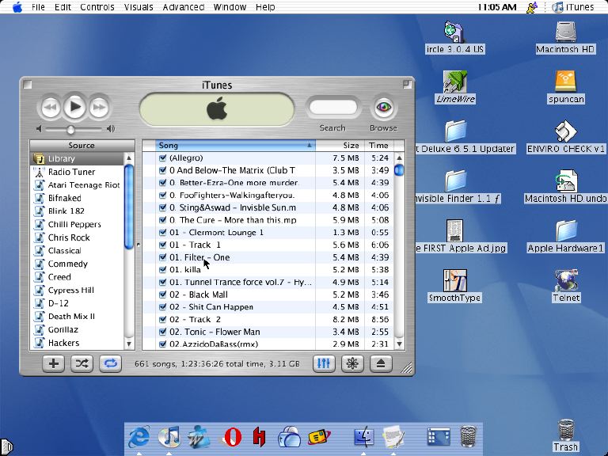
Task: Click the iTunes icon in dock
Action: (x=169, y=437)
